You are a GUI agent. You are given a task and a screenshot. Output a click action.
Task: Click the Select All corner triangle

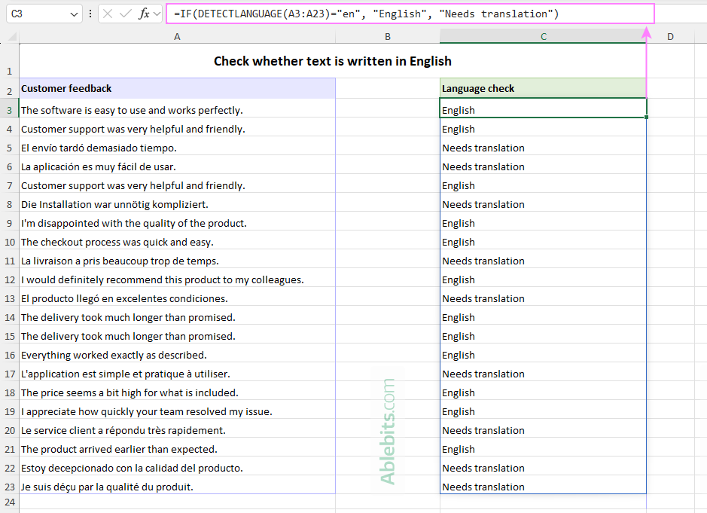click(x=12, y=37)
